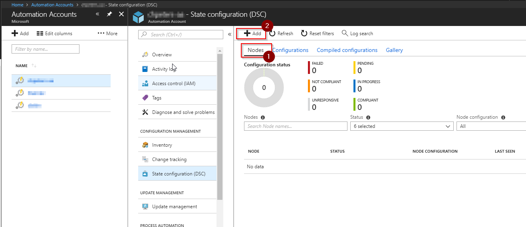
Task: Switch to Compiled configurations tab
Action: (347, 50)
